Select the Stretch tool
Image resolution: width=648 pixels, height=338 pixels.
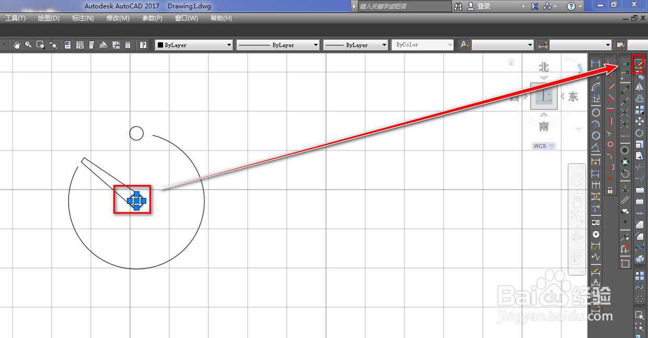coord(639,156)
